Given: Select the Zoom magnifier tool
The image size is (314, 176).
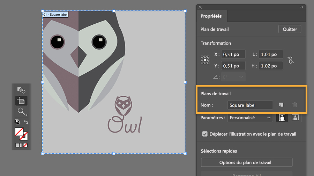Looking at the screenshot, I should pos(21,111).
